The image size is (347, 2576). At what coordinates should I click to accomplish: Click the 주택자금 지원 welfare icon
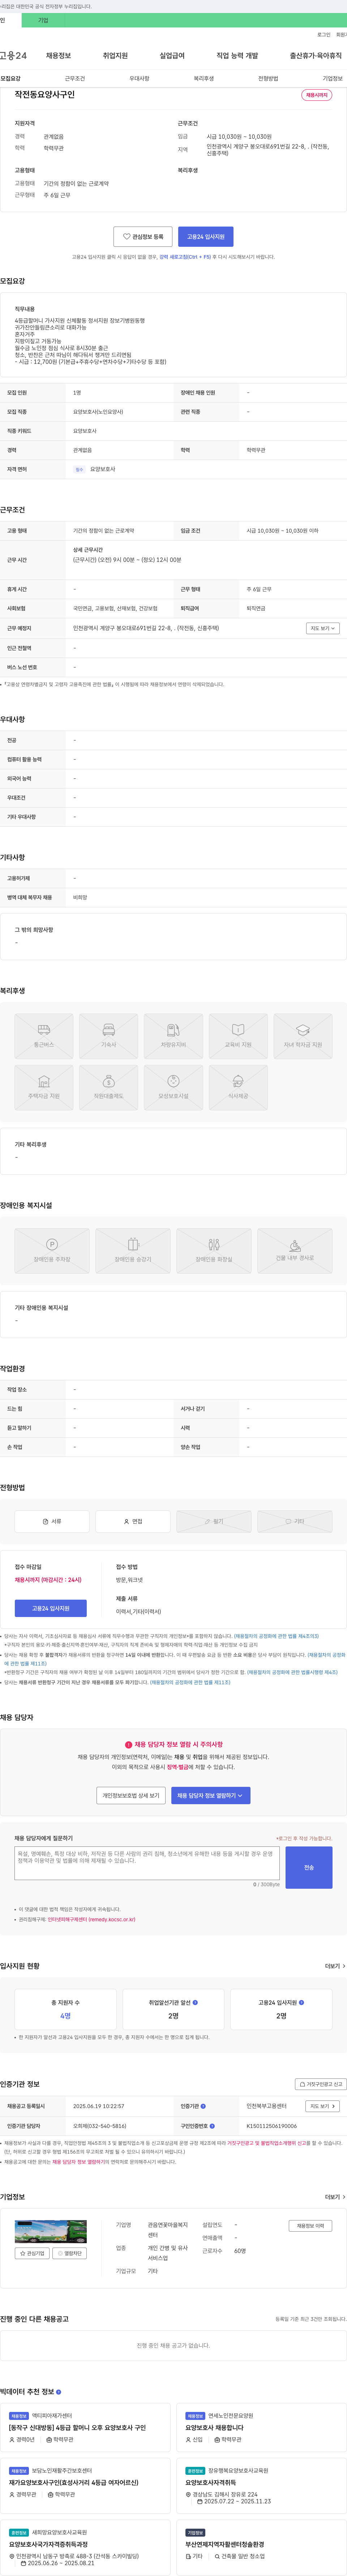[44, 1087]
